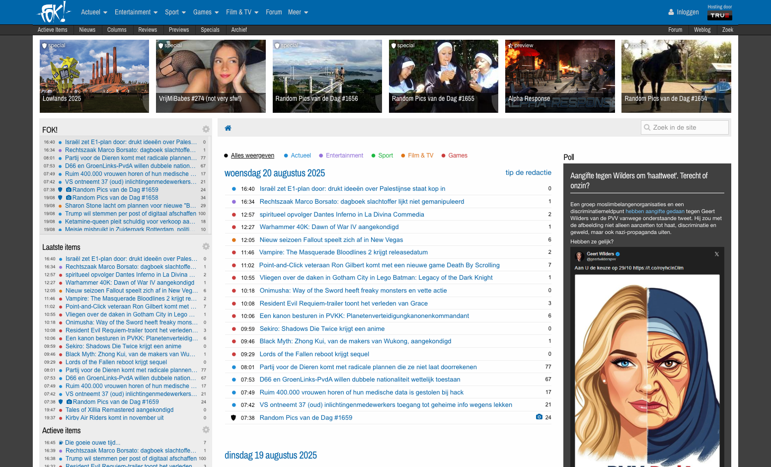Expand the Film & TV dropdown menu
The height and width of the screenshot is (467, 771).
[x=242, y=12]
